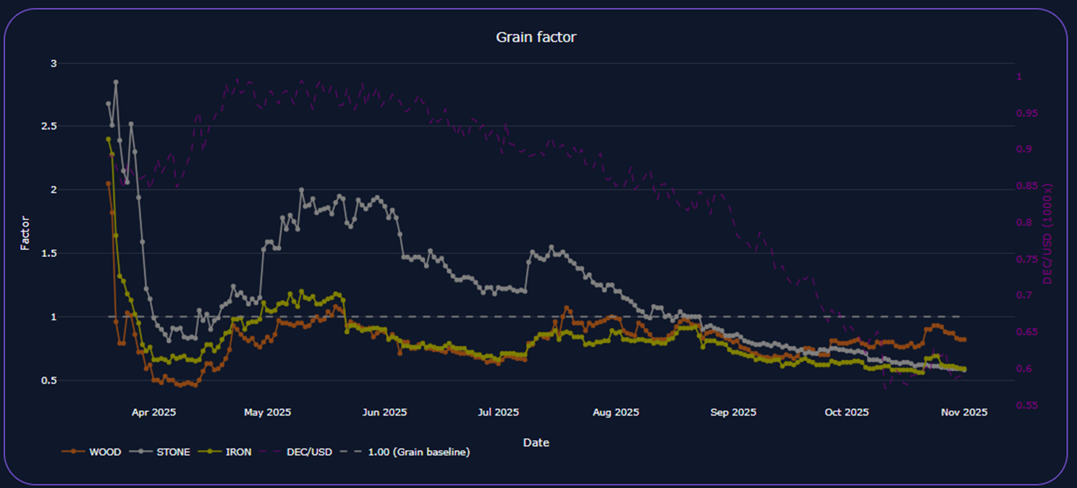This screenshot has width=1077, height=488.
Task: Click the 'Aug 2025' x-axis label
Action: coord(616,413)
